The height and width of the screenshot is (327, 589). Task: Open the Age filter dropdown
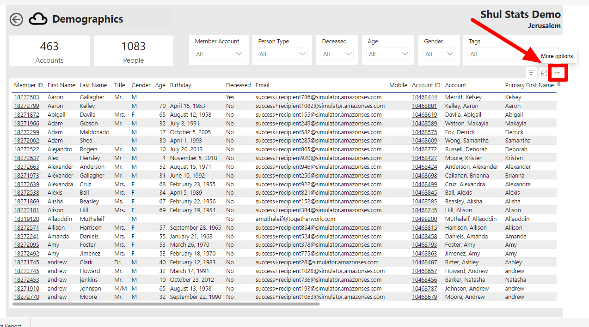coord(388,54)
